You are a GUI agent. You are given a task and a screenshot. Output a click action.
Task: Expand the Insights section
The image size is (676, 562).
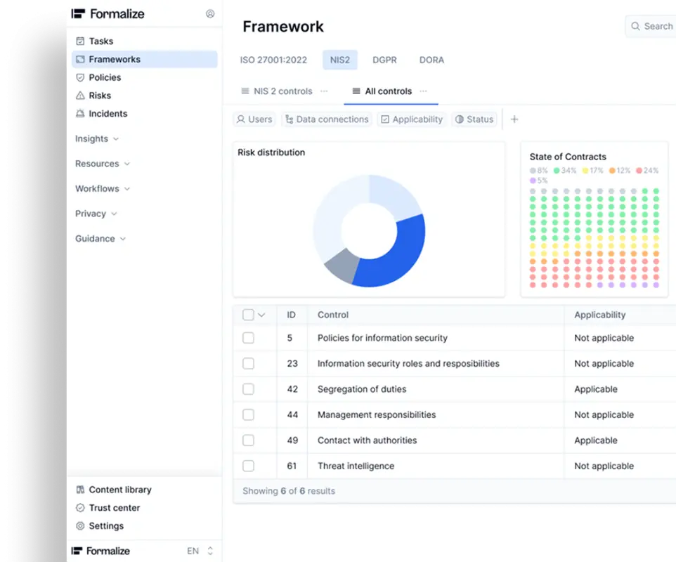[97, 139]
